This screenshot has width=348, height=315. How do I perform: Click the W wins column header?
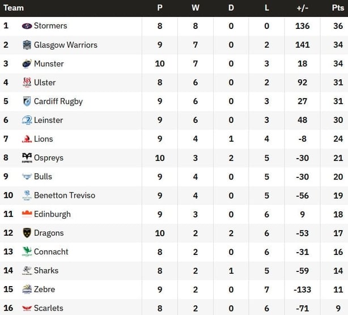(196, 8)
